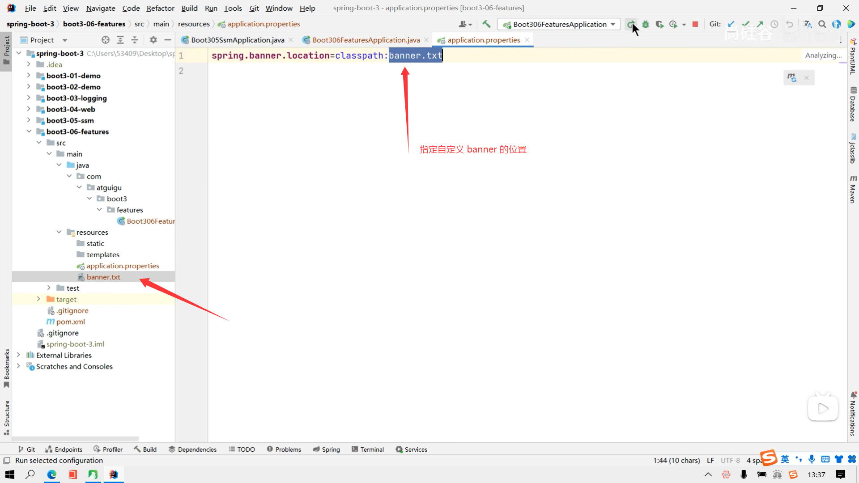Click the Debug bug icon in toolbar
This screenshot has width=859, height=483.
tap(646, 24)
